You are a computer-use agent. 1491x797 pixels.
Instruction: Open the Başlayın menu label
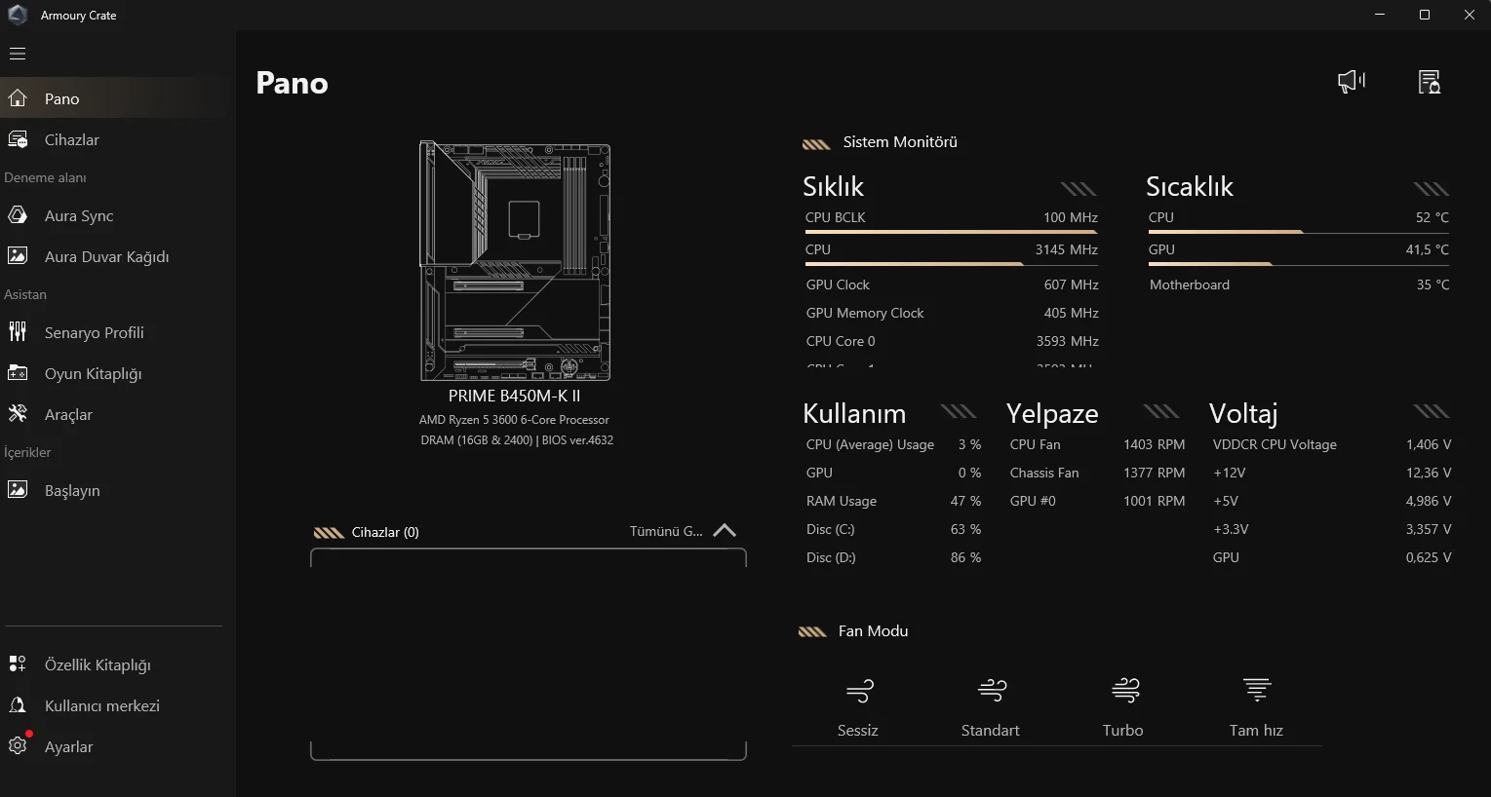click(x=72, y=490)
